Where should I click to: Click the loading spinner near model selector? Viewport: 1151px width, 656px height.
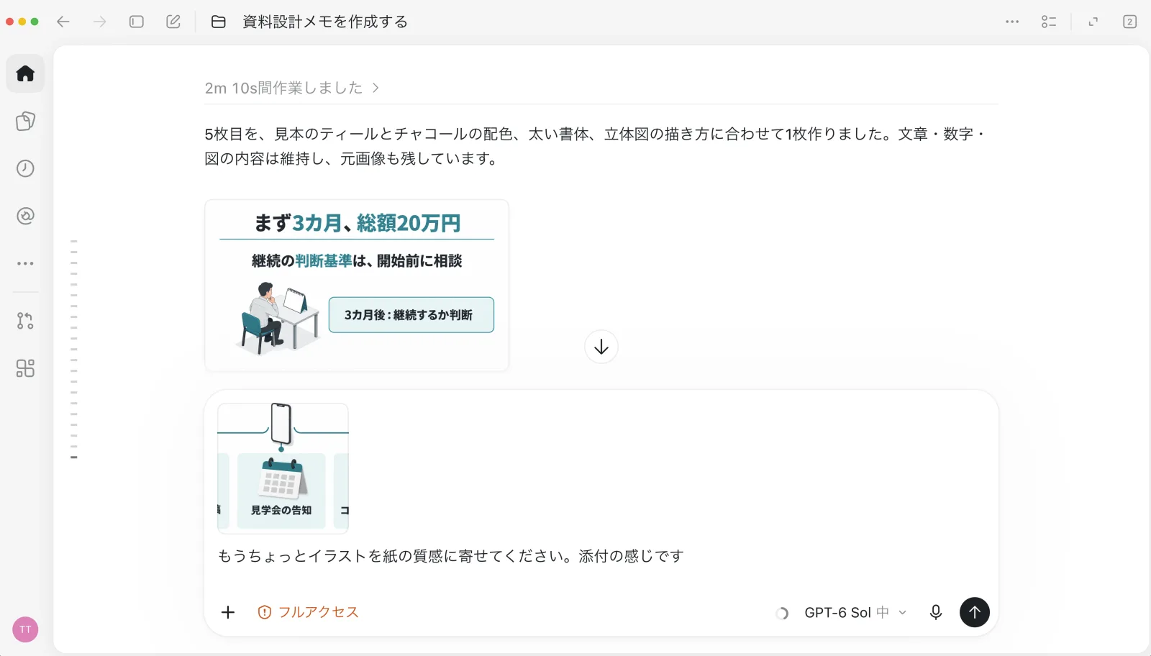(783, 614)
